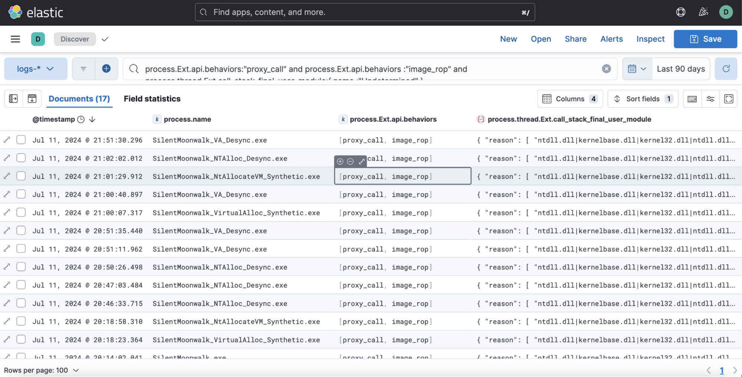Open the logs-* data view dropdown
Viewport: 742px width, 377px height.
click(36, 69)
